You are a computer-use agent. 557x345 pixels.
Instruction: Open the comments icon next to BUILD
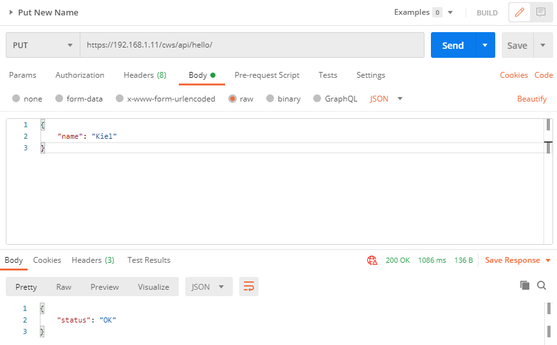(541, 12)
